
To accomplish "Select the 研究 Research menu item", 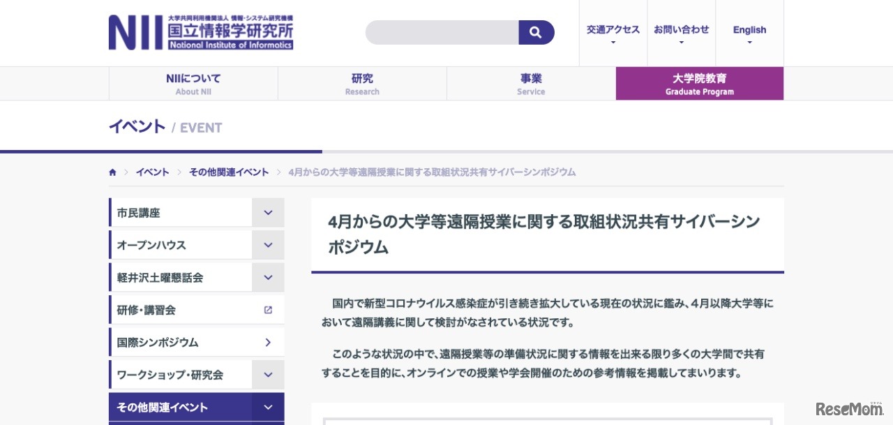I will coord(362,84).
